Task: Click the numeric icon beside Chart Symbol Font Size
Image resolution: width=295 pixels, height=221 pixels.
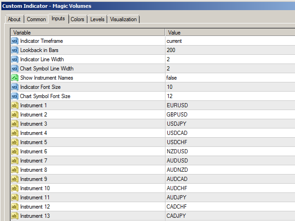Action: [15, 96]
